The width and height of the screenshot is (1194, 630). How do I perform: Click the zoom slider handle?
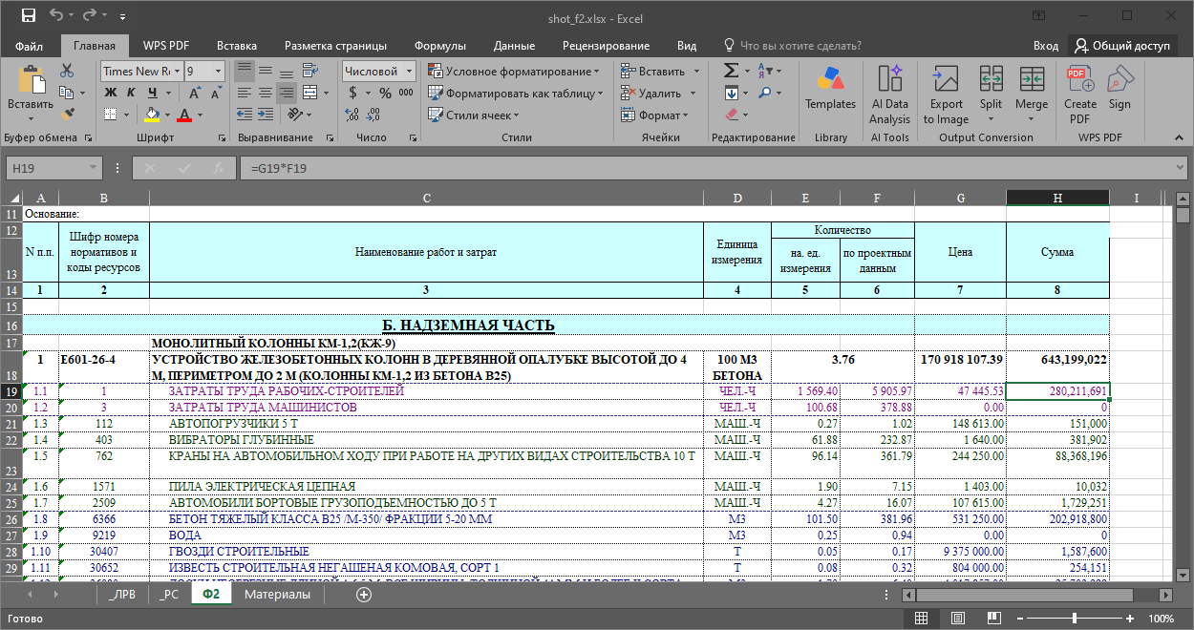(x=1075, y=619)
